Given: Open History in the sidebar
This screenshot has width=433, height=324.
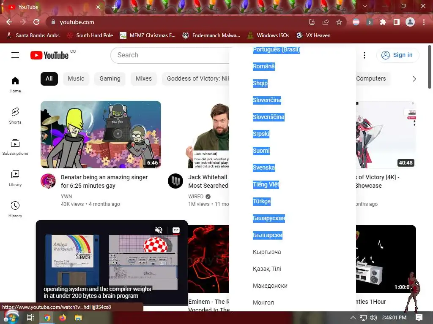Looking at the screenshot, I should (x=15, y=209).
